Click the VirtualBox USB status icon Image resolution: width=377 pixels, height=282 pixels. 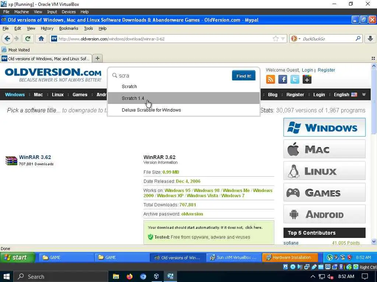point(314,267)
